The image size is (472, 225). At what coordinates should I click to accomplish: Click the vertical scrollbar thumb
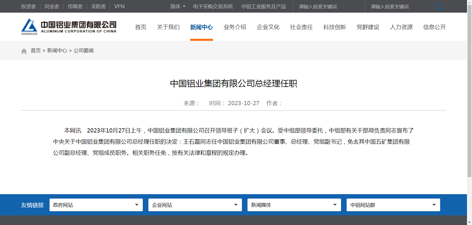tap(469, 91)
